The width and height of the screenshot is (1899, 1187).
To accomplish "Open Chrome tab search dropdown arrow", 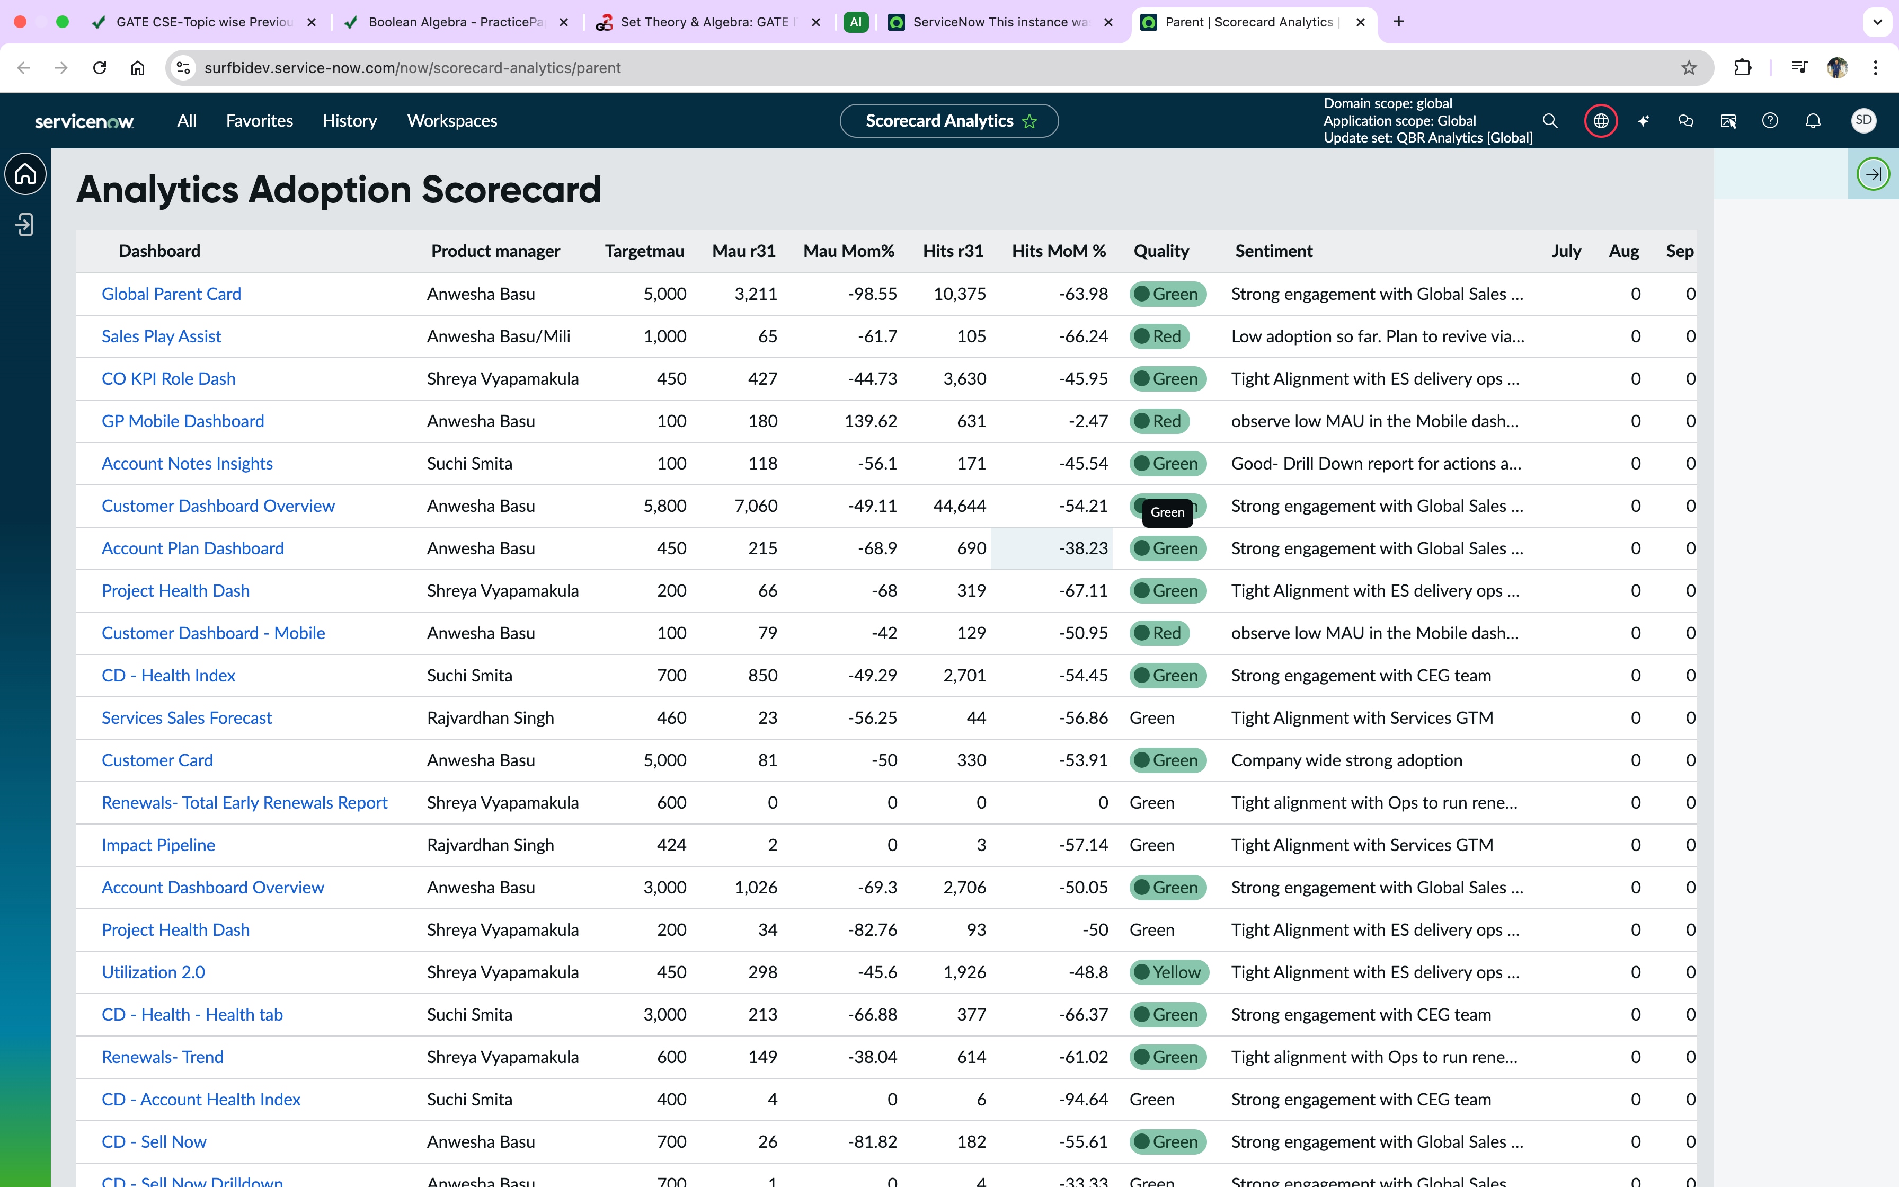I will pyautogui.click(x=1877, y=22).
